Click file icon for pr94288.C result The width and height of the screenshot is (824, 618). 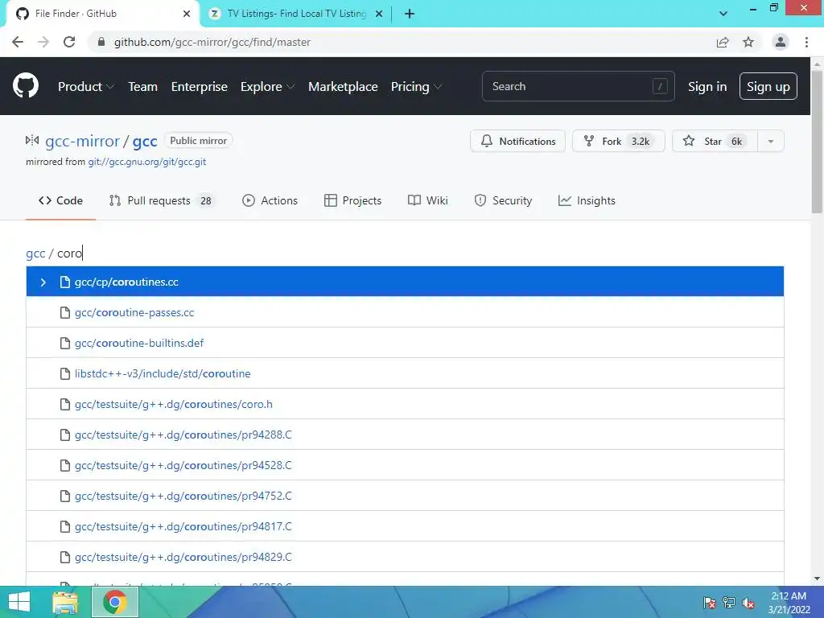tap(65, 435)
